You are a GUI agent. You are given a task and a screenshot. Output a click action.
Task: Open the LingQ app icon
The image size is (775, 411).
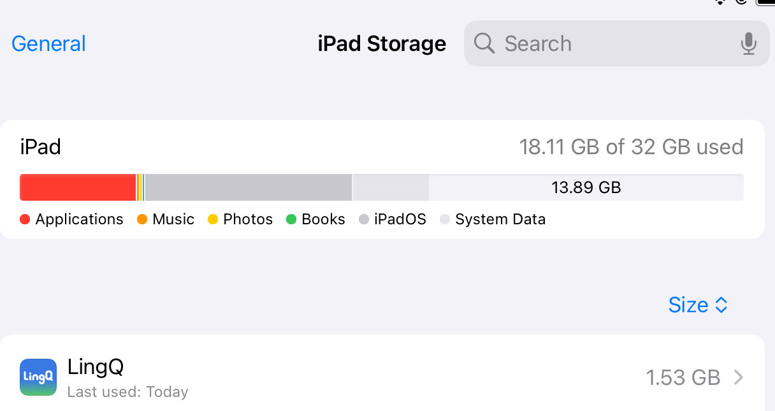point(38,377)
